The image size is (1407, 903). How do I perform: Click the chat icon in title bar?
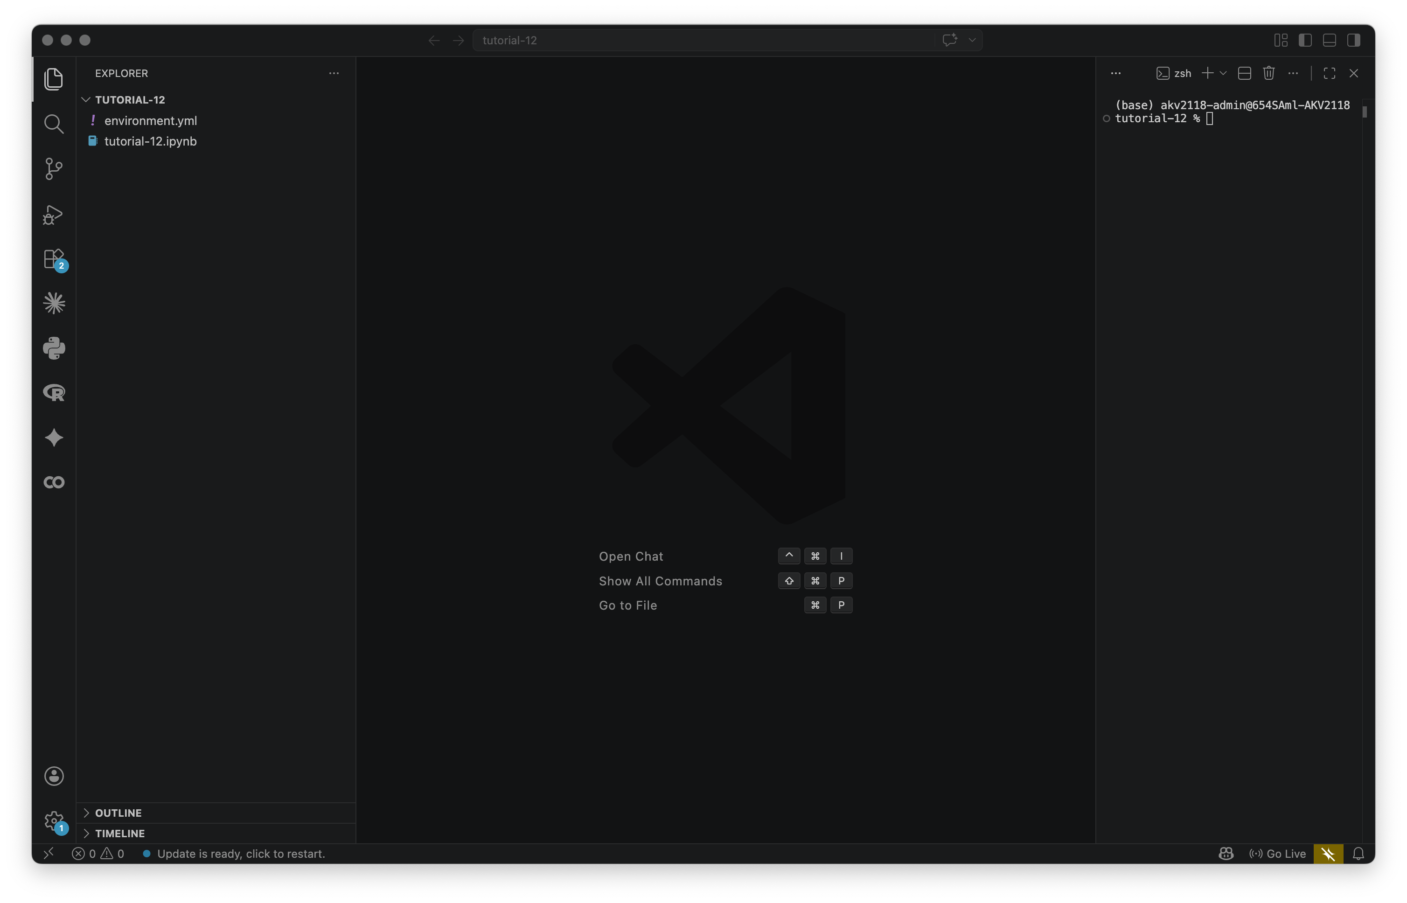tap(949, 40)
